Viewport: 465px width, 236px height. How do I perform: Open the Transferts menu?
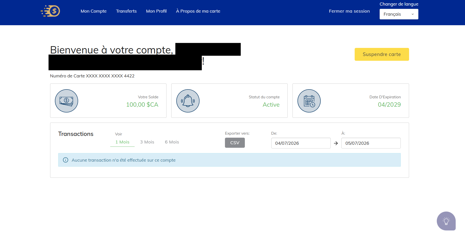coord(126,11)
